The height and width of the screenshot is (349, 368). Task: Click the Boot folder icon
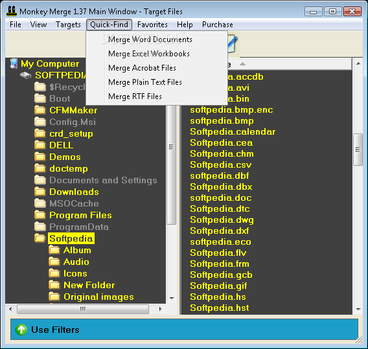(x=40, y=98)
